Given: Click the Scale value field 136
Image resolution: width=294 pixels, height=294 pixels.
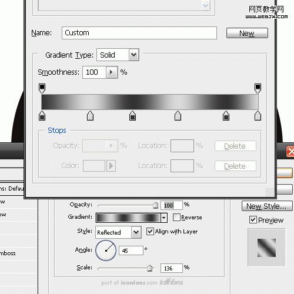Looking at the screenshot, I should point(172,268).
